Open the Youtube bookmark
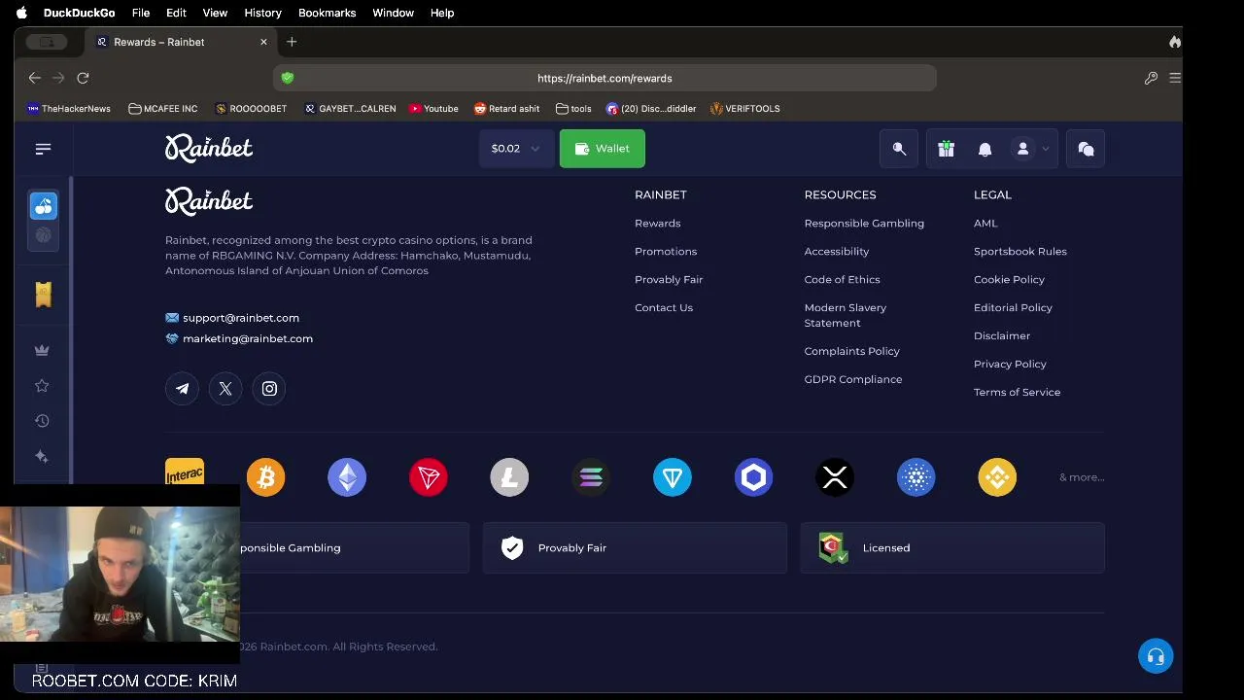 point(433,109)
